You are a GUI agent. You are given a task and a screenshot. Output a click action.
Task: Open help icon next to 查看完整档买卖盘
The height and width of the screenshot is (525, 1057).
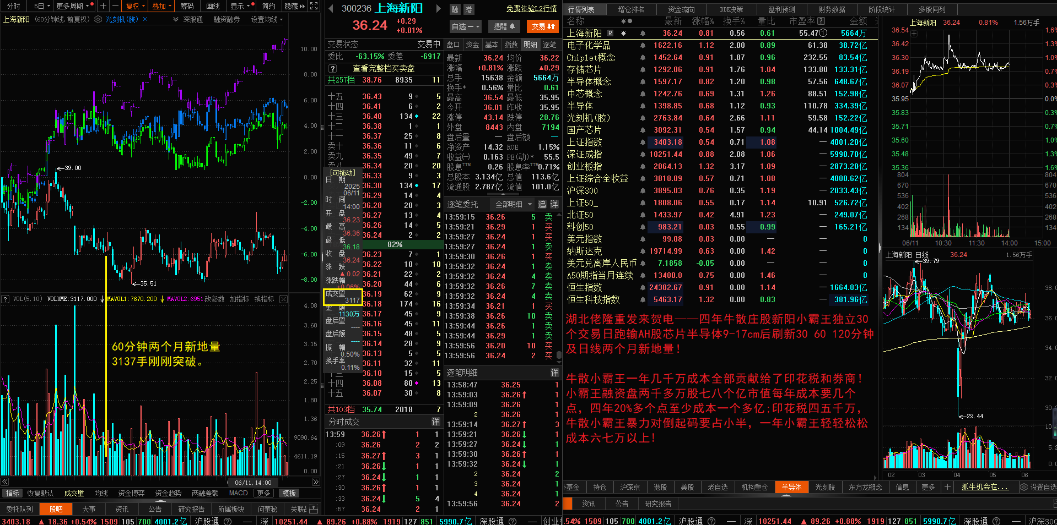tap(332, 69)
